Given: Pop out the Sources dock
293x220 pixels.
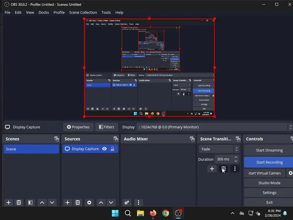Looking at the screenshot, I should tap(116, 139).
